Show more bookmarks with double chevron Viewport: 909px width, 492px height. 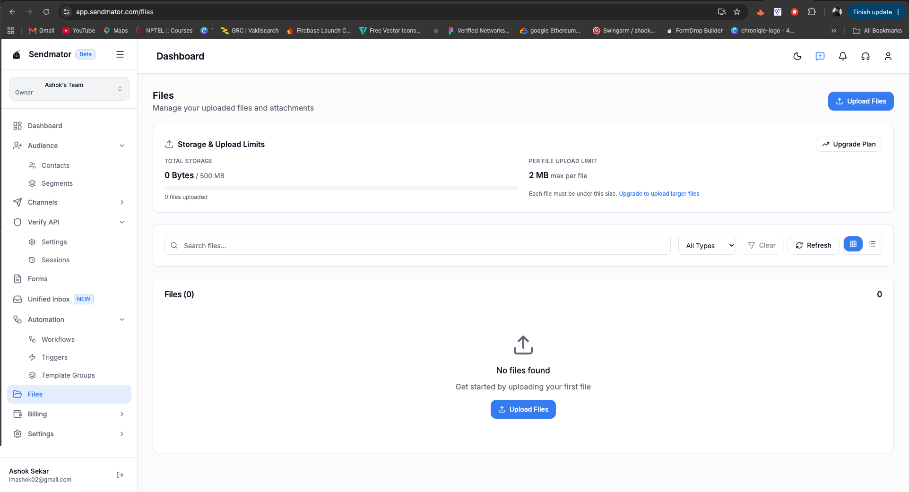833,31
